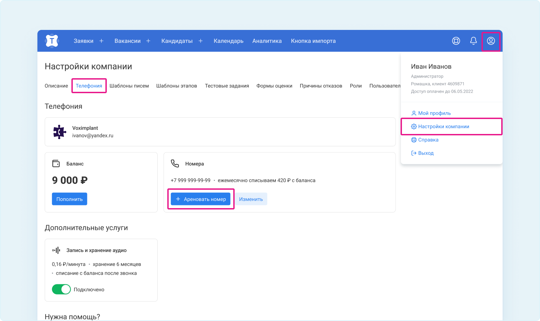Go to Календарь
This screenshot has height=321, width=540.
229,41
